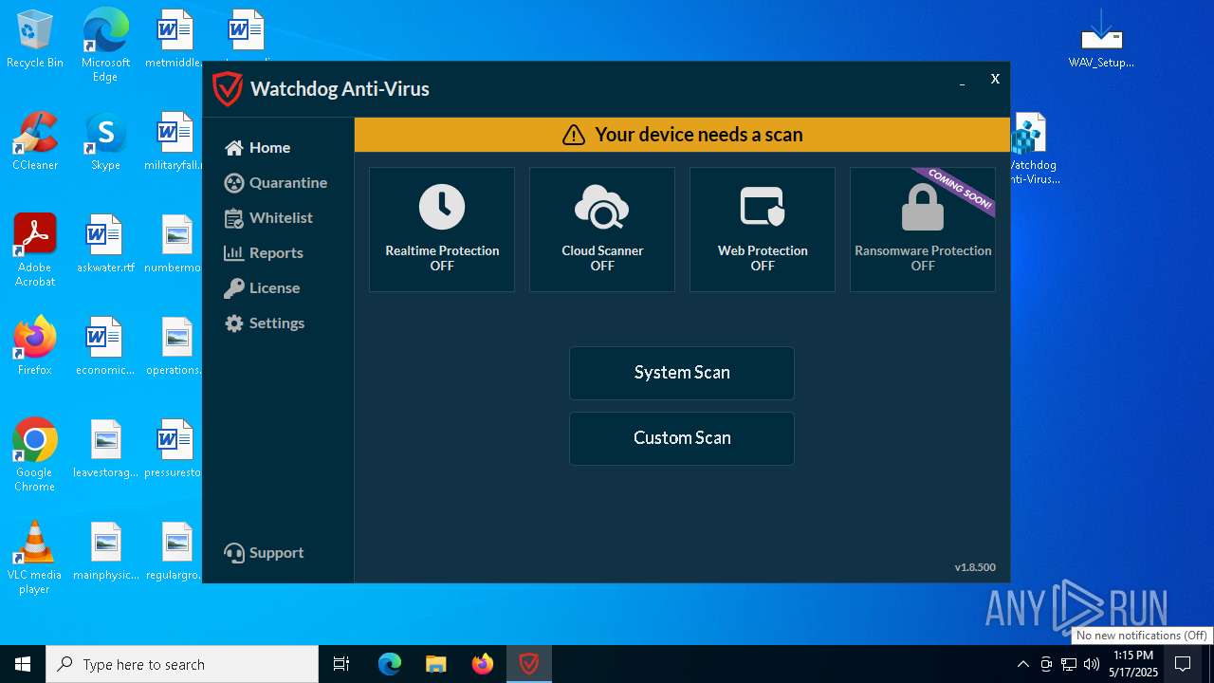Image resolution: width=1214 pixels, height=683 pixels.
Task: Select numbermo image file on desktop
Action: [x=175, y=244]
